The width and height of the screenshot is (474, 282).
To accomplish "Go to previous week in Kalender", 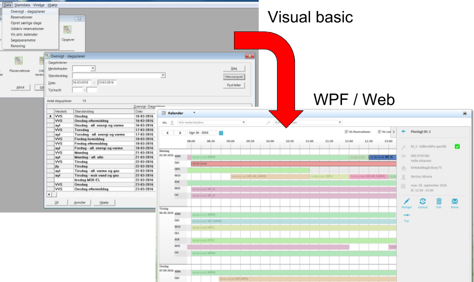I will point(167,133).
